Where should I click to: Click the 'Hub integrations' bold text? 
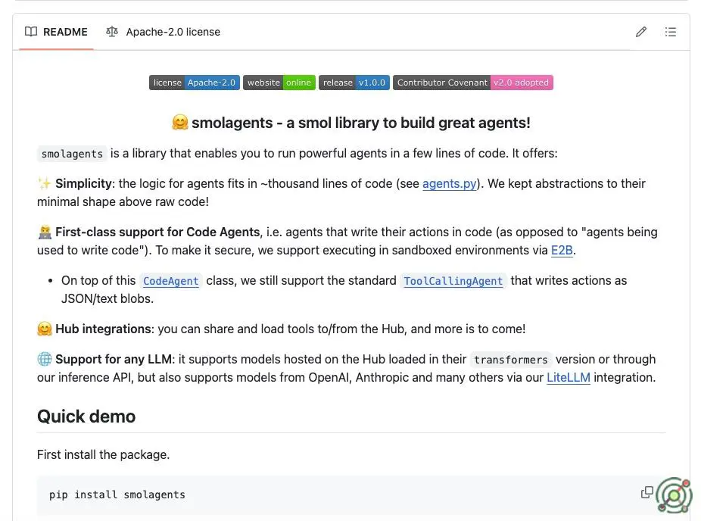103,329
